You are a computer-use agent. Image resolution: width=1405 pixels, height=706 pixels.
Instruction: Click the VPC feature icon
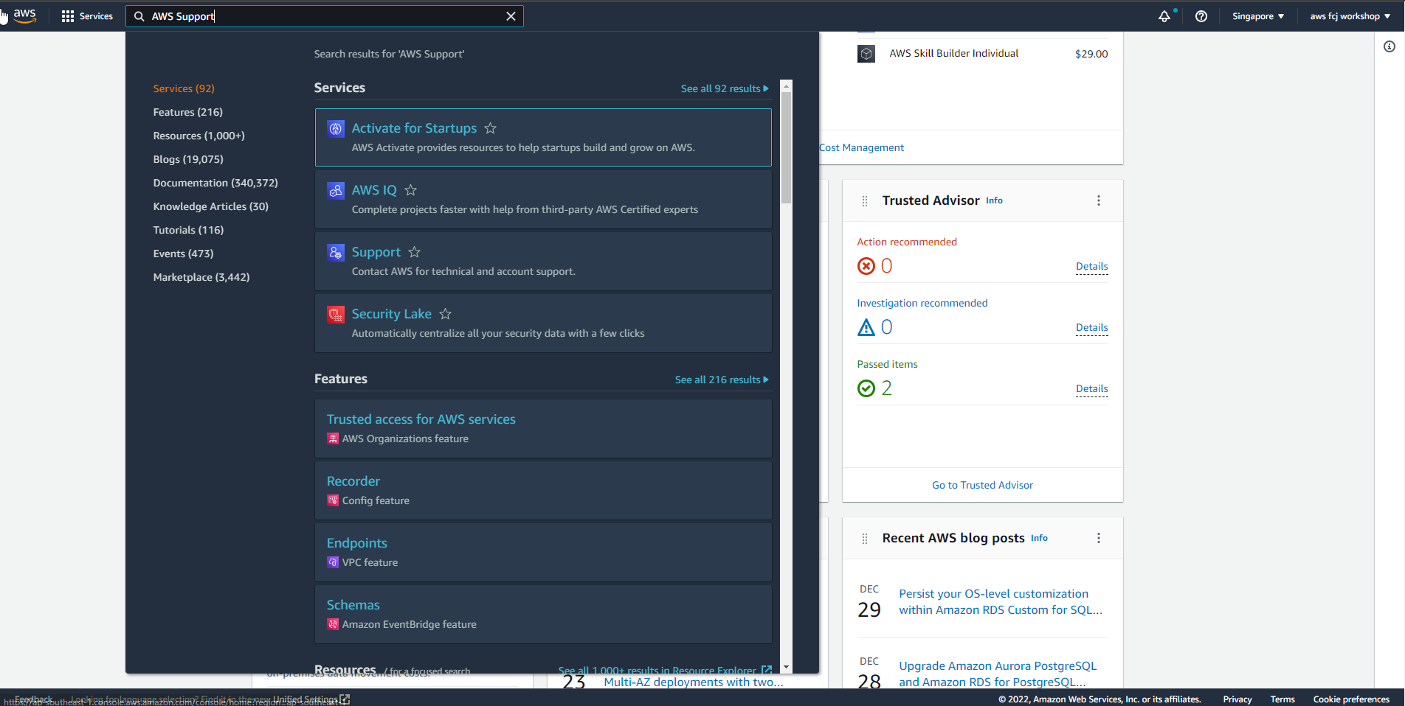click(333, 562)
